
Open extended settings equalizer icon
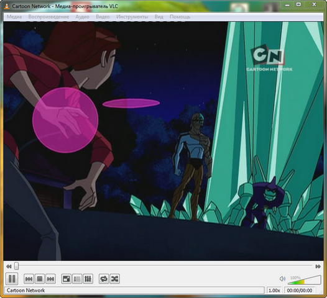tap(88, 279)
